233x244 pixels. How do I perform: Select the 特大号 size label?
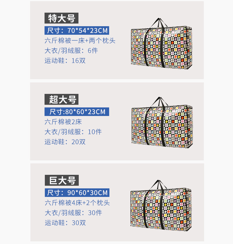point(61,18)
